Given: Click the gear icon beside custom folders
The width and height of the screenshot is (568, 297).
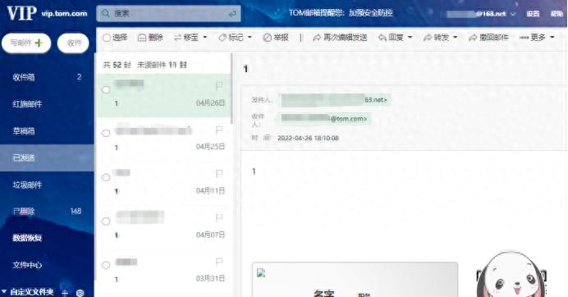Looking at the screenshot, I should click(x=80, y=293).
